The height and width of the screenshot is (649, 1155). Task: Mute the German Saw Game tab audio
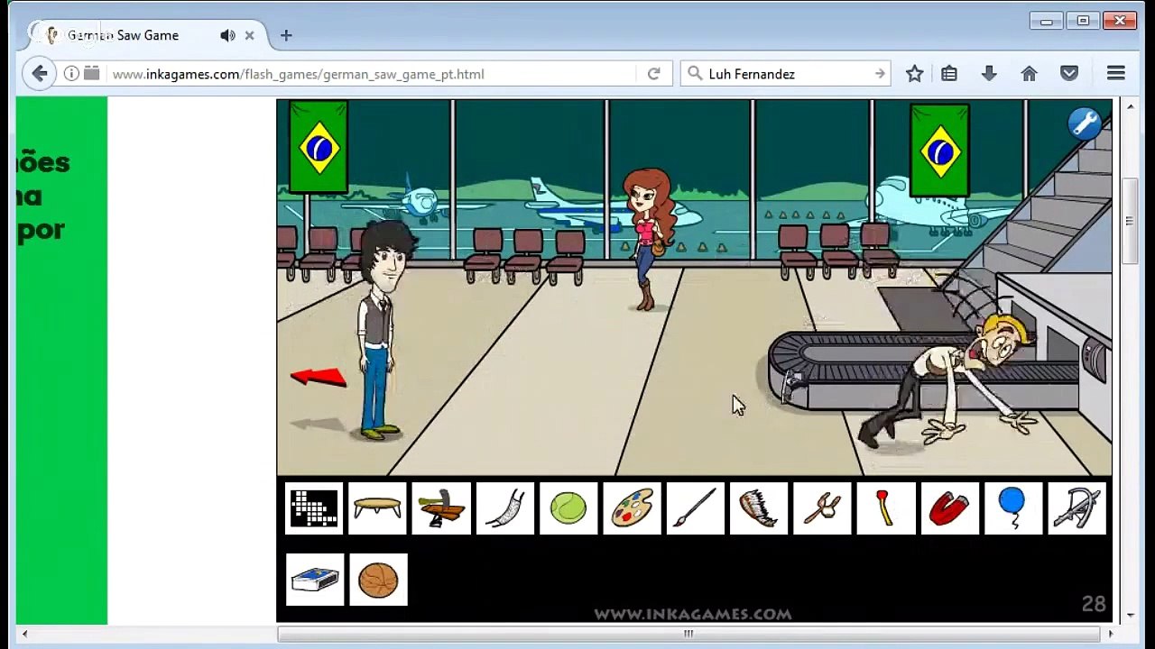227,35
